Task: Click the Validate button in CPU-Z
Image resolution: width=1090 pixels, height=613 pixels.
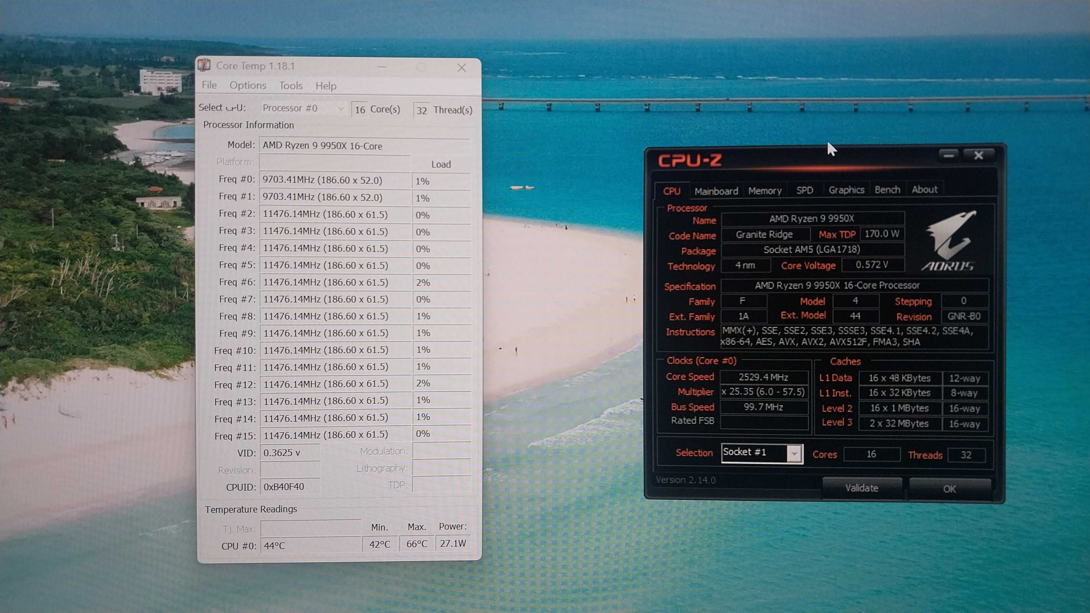Action: pos(862,488)
